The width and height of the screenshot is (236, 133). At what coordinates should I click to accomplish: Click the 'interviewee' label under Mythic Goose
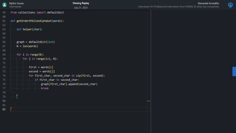[15, 7]
